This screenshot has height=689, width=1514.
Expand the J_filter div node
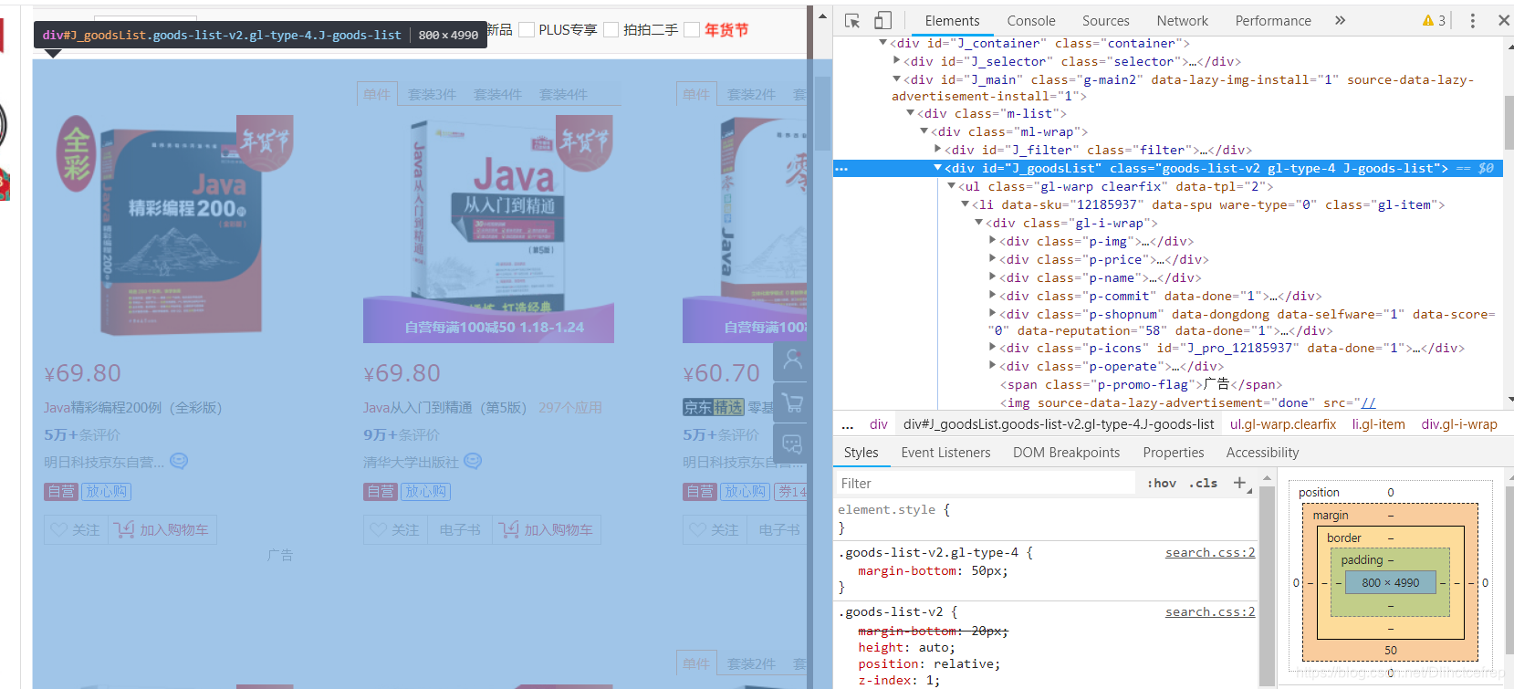pos(937,150)
